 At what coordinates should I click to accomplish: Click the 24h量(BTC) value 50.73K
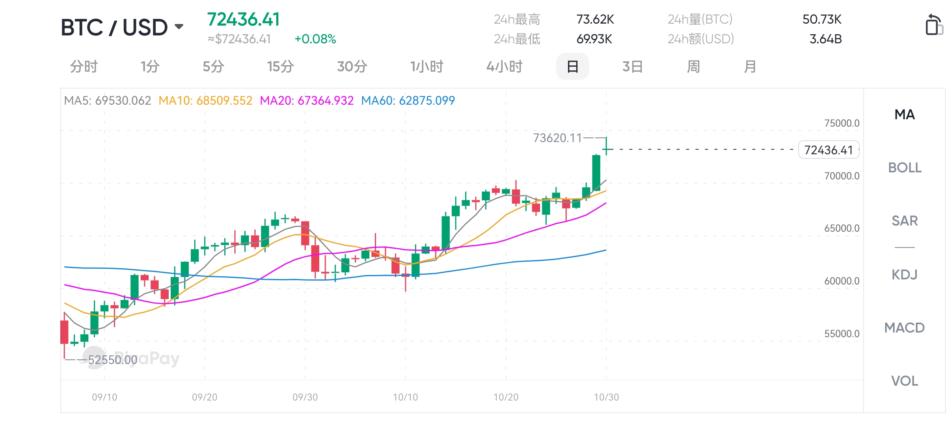point(822,19)
